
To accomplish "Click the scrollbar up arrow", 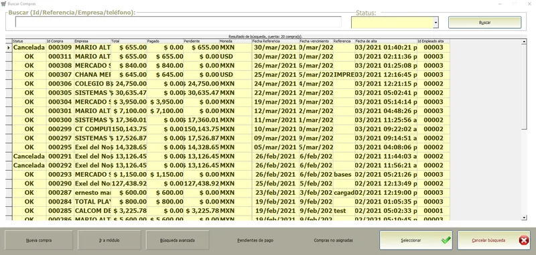I will coord(525,41).
